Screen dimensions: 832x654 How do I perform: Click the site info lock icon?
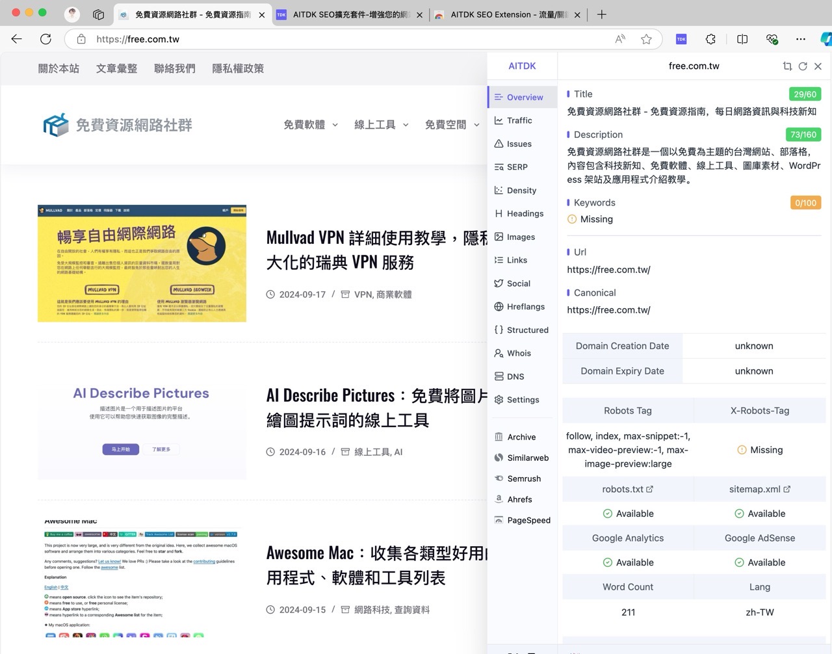click(81, 39)
